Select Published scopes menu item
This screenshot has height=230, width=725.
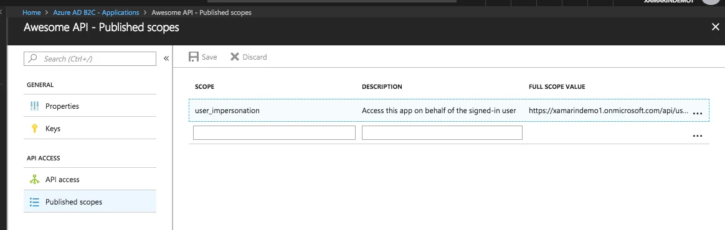pos(90,202)
